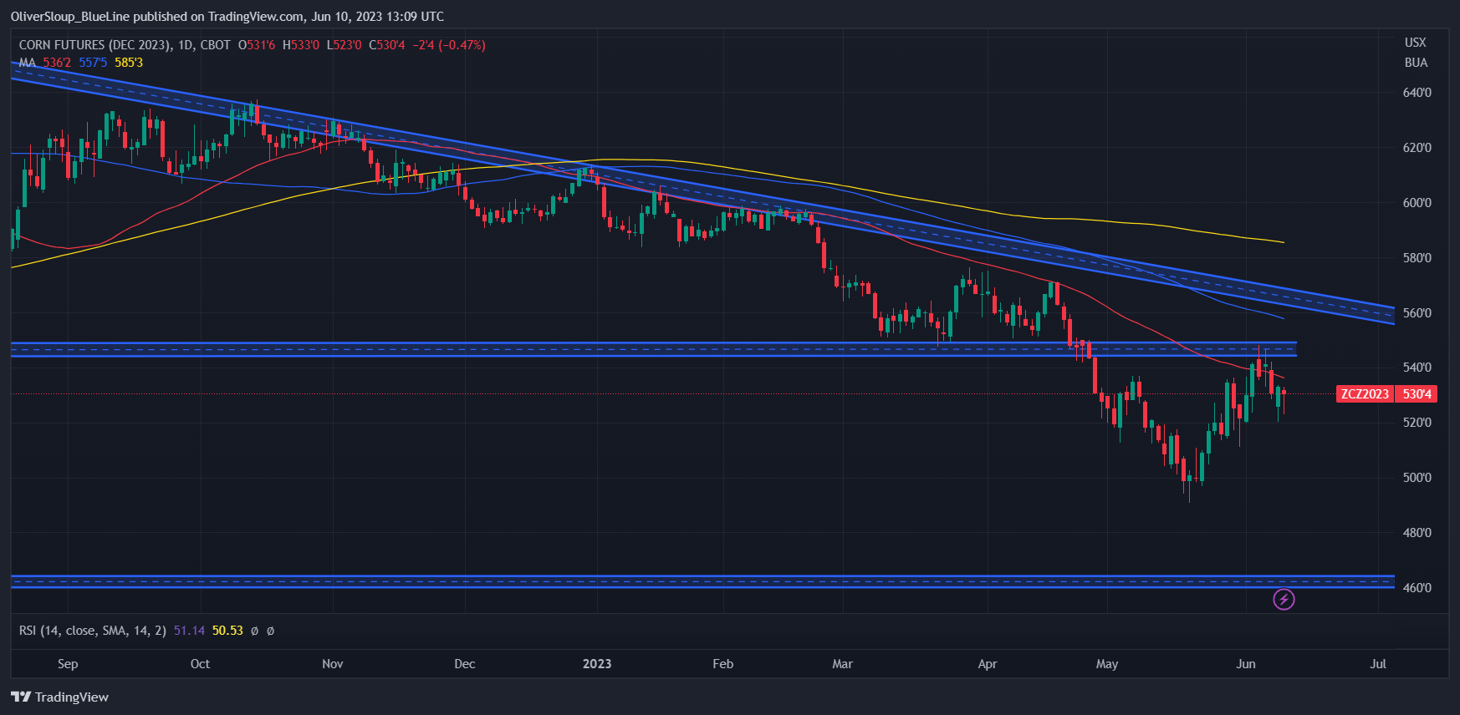Click the high value H533'0
Screen dimensions: 1460x715
[x=301, y=45]
